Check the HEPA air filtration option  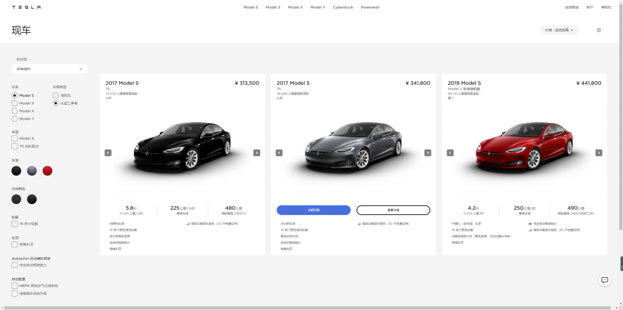pyautogui.click(x=14, y=286)
